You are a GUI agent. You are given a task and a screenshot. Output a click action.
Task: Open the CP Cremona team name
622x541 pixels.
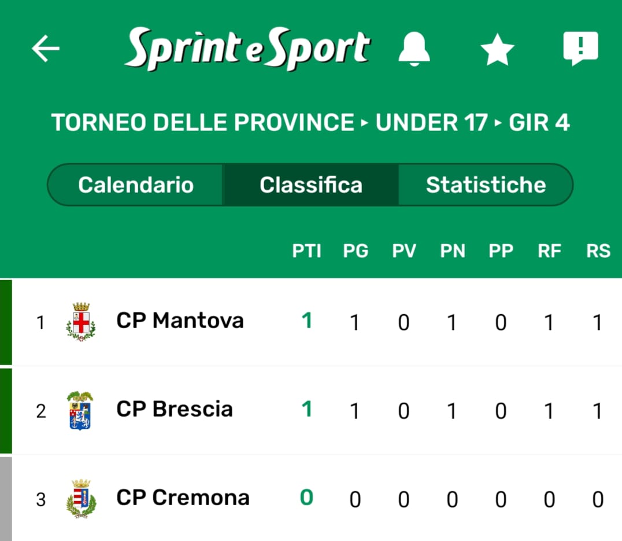[183, 498]
